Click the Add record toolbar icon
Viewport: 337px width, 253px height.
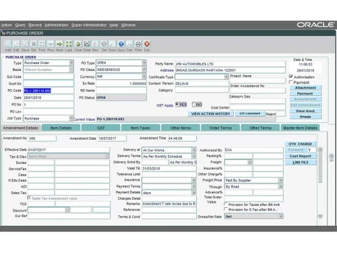[x=8, y=44]
